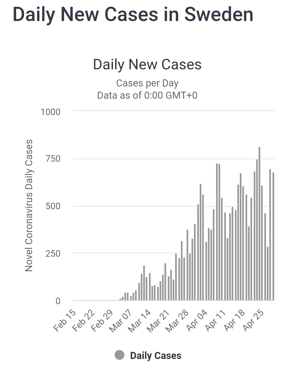The image size is (290, 368).
Task: Click the "Daily New Cases" chart title
Action: (x=147, y=65)
